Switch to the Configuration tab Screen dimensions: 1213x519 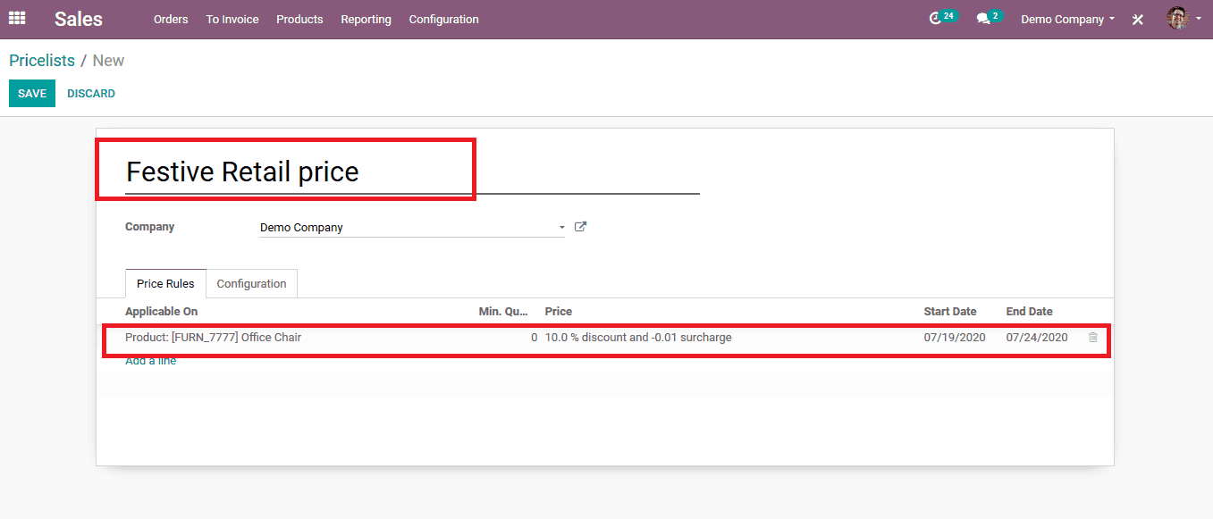pyautogui.click(x=252, y=283)
